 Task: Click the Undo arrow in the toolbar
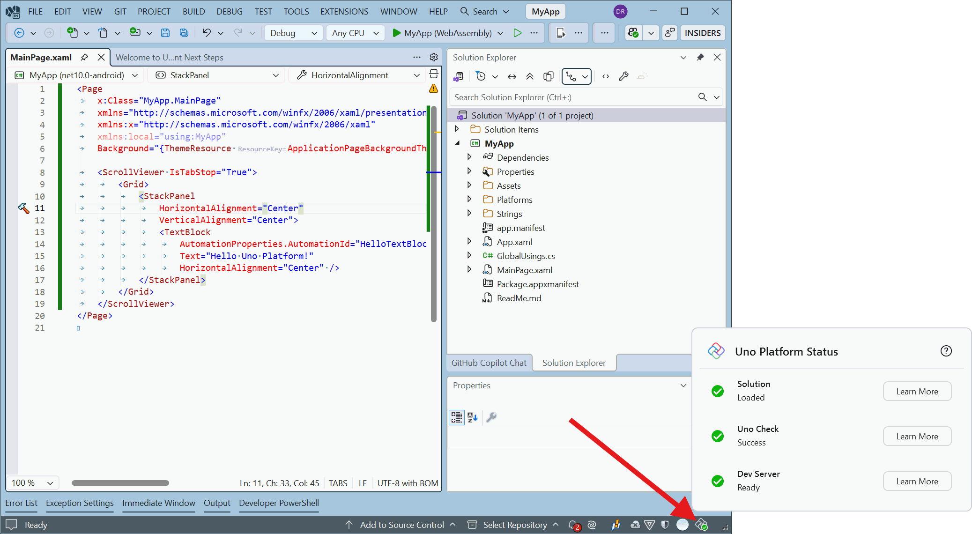[x=206, y=33]
